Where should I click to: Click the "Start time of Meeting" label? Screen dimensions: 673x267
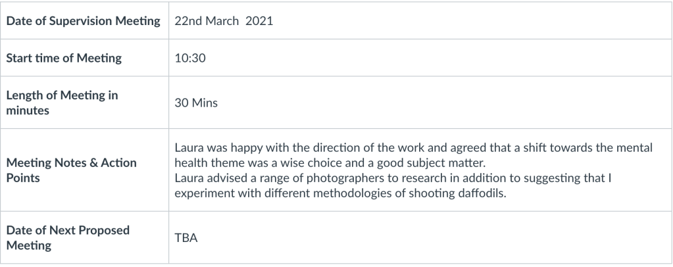(64, 58)
